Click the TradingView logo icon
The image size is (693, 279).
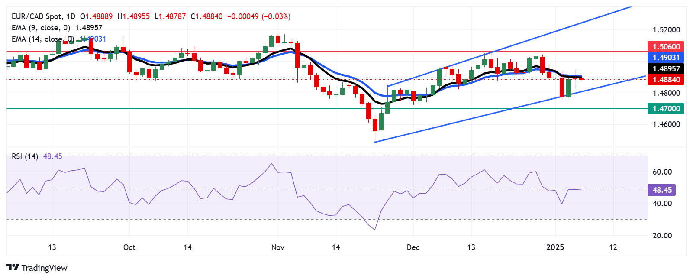click(13, 268)
